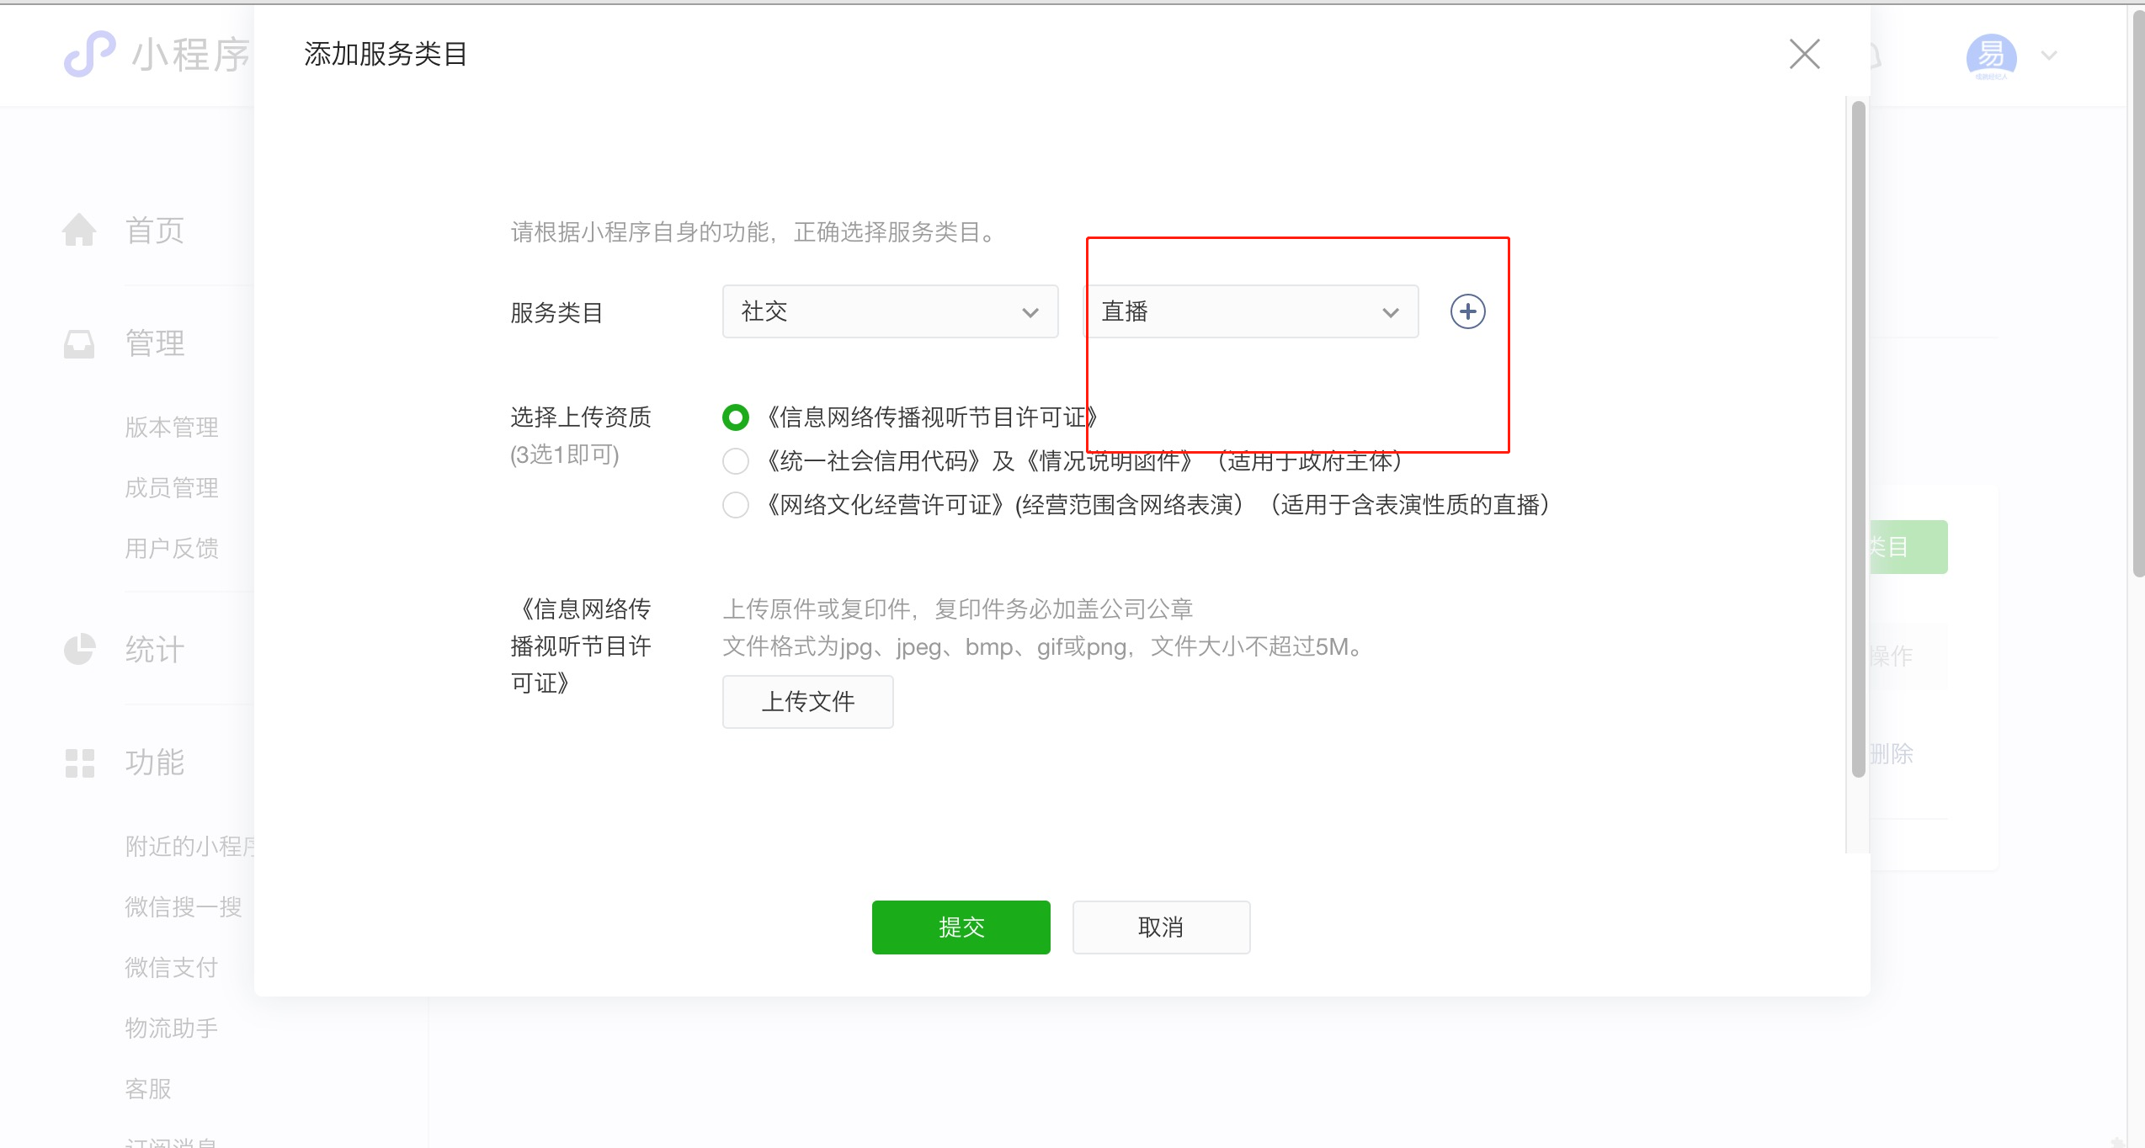This screenshot has width=2145, height=1148.
Task: Click the 取消 button
Action: (x=1161, y=927)
